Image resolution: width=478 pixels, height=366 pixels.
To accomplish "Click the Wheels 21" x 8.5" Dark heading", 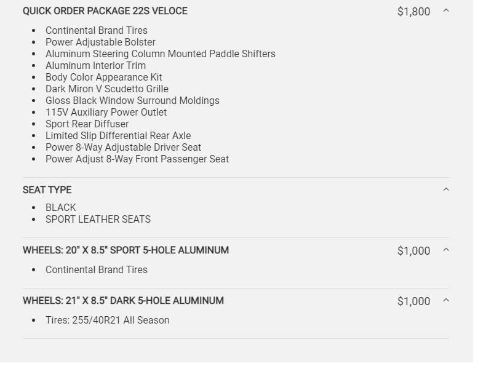I will pyautogui.click(x=123, y=301).
